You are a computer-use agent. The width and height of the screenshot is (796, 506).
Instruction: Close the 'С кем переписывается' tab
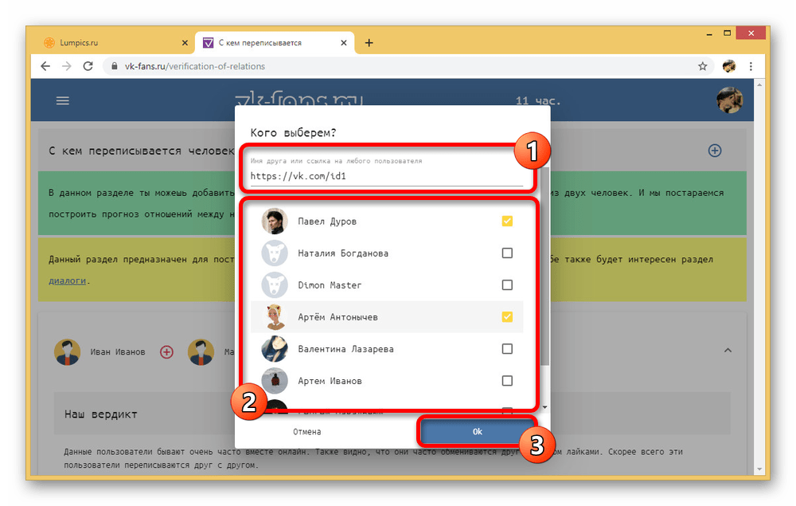pos(344,43)
